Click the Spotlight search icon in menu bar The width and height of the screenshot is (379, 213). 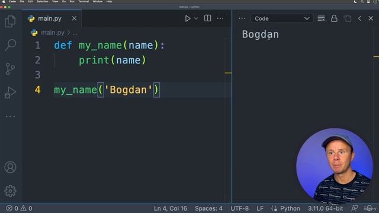(362, 1)
